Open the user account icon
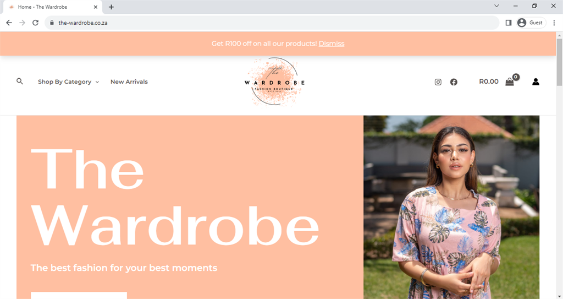The height and width of the screenshot is (299, 563). click(536, 81)
